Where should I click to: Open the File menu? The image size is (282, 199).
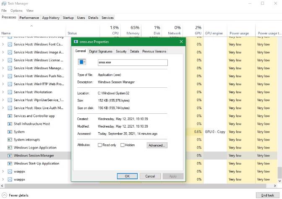click(x=4, y=10)
